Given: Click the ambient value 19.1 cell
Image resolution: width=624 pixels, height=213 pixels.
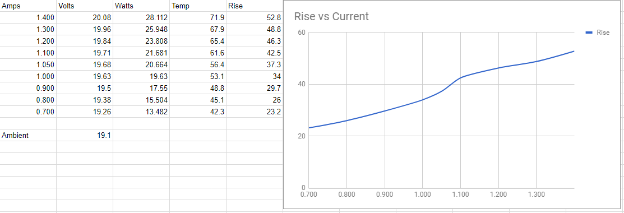Looking at the screenshot, I should coord(85,135).
